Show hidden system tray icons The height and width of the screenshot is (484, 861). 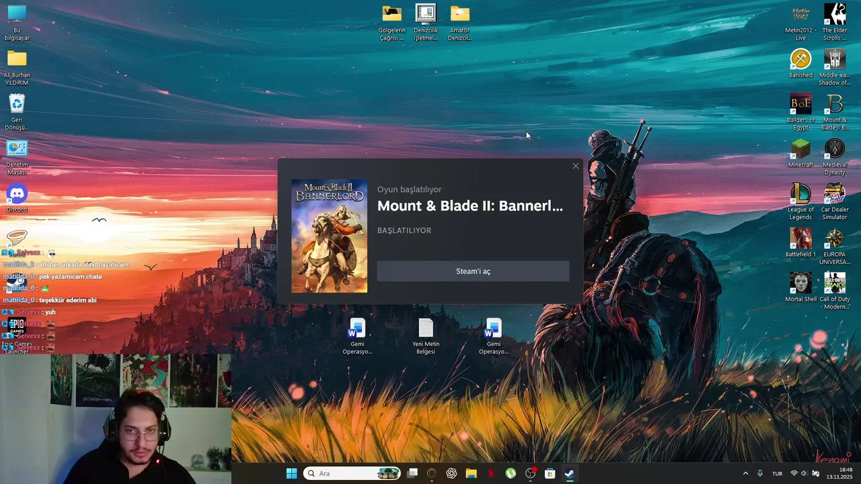[745, 473]
